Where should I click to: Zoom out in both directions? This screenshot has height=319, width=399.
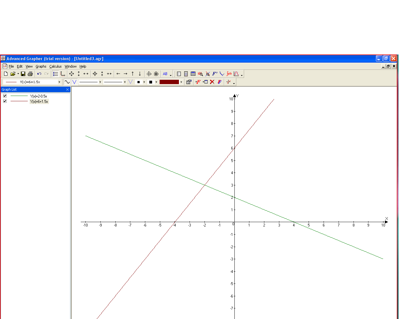point(72,74)
